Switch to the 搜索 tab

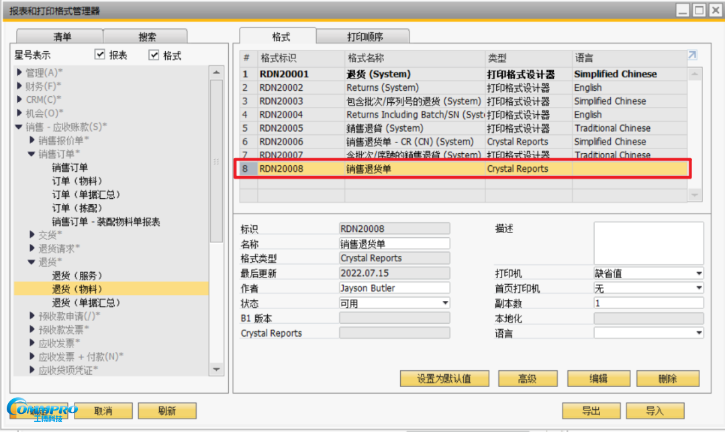[147, 37]
